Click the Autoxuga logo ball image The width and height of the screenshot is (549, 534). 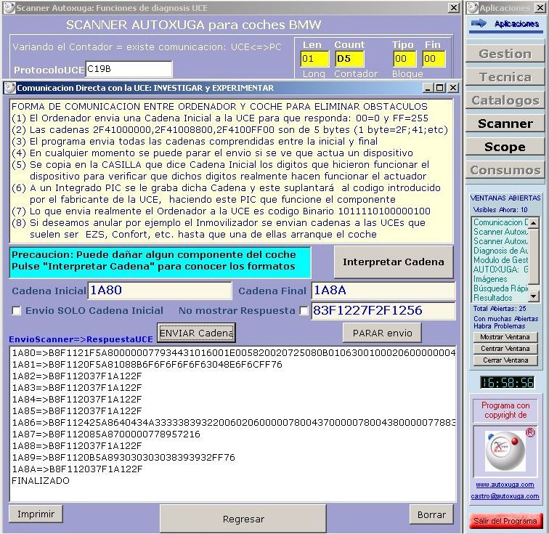[505, 452]
